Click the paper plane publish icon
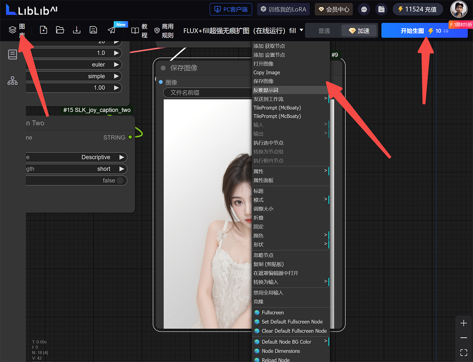This screenshot has width=473, height=362. point(112,30)
